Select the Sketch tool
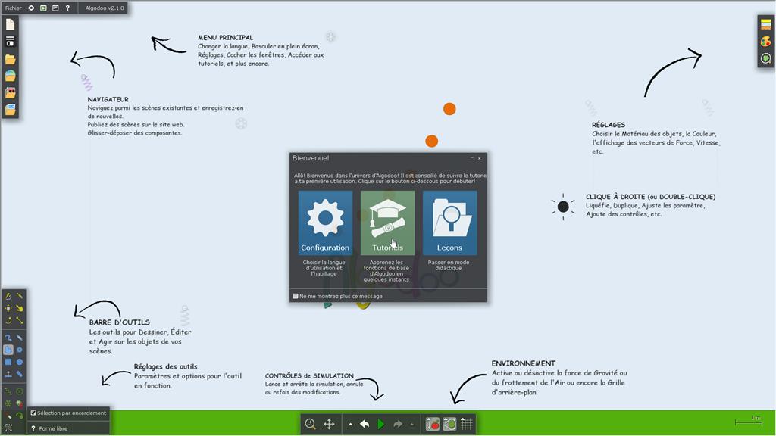The image size is (776, 436). (8, 297)
